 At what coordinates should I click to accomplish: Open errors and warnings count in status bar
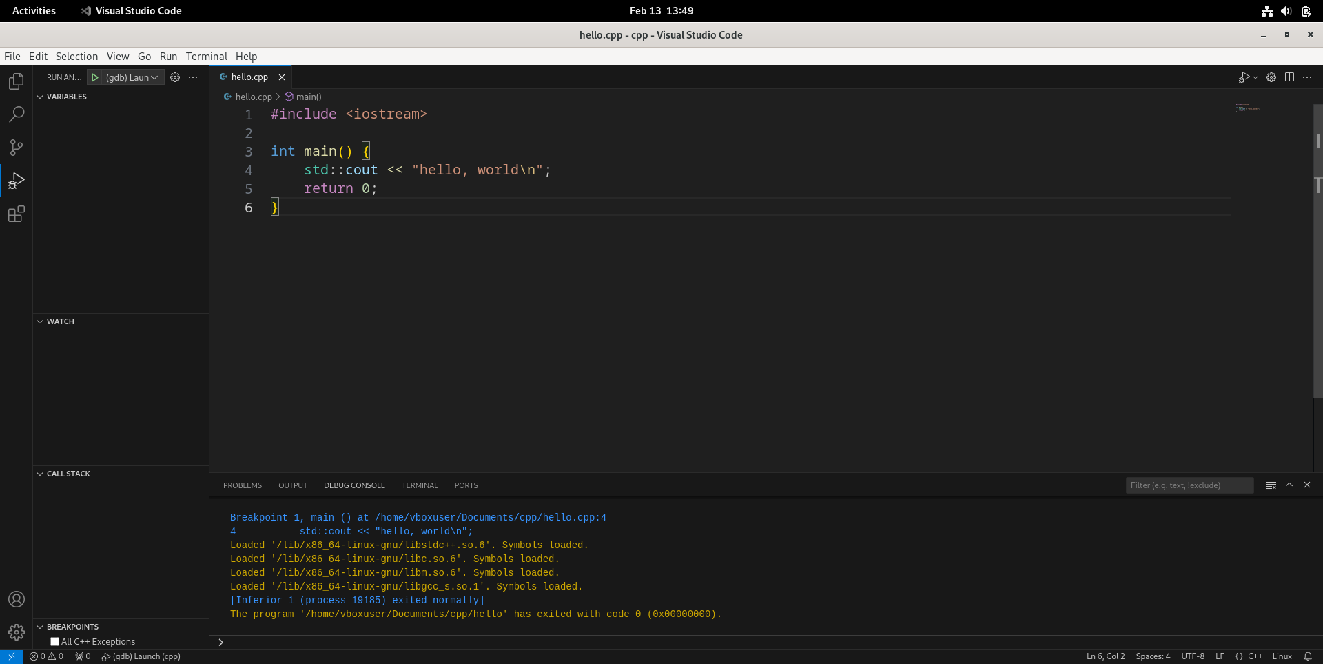pyautogui.click(x=46, y=656)
